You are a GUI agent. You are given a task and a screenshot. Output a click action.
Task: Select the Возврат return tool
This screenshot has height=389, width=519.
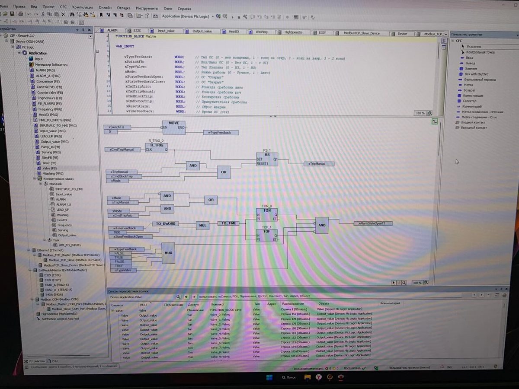467,90
